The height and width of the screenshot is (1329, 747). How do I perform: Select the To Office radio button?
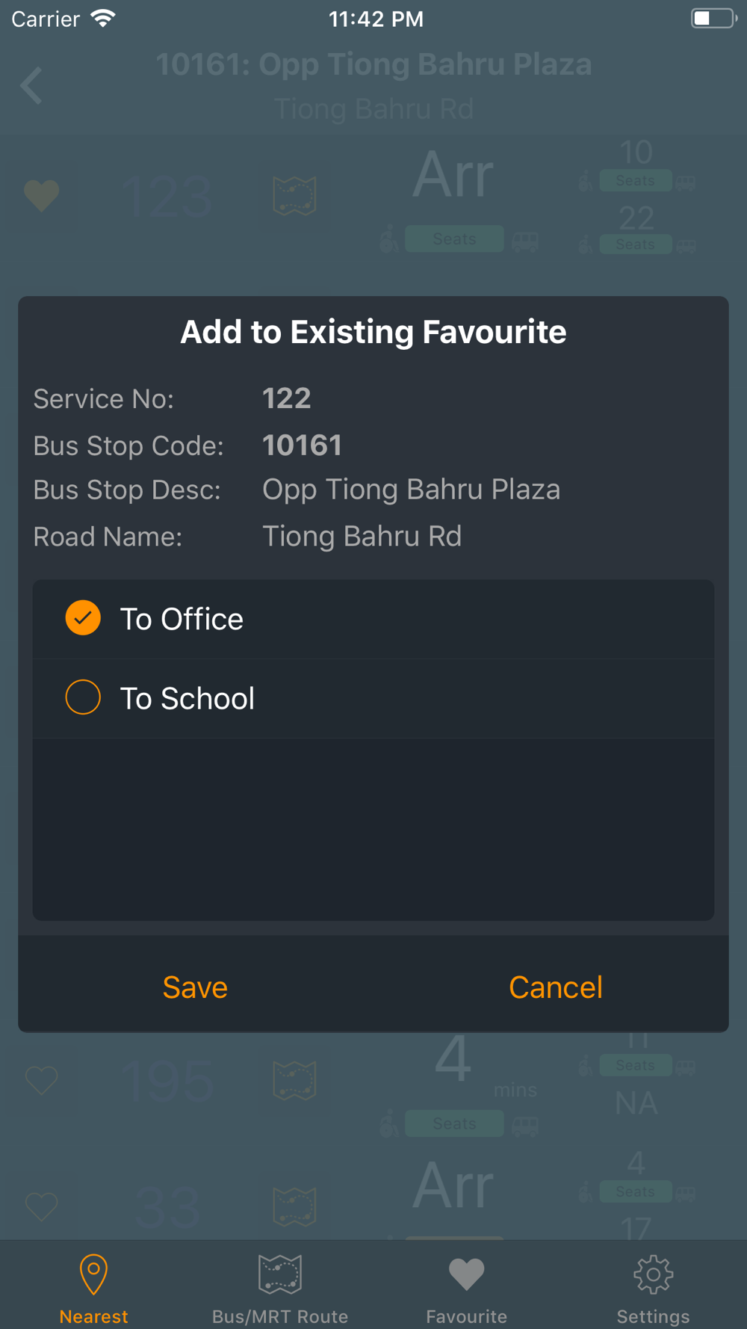click(x=83, y=618)
